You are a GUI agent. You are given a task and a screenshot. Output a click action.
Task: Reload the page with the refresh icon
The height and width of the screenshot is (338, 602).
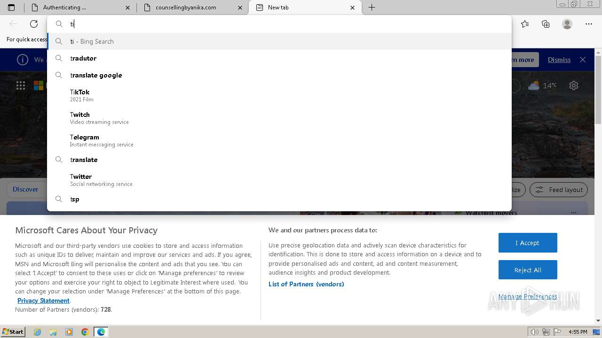34,24
